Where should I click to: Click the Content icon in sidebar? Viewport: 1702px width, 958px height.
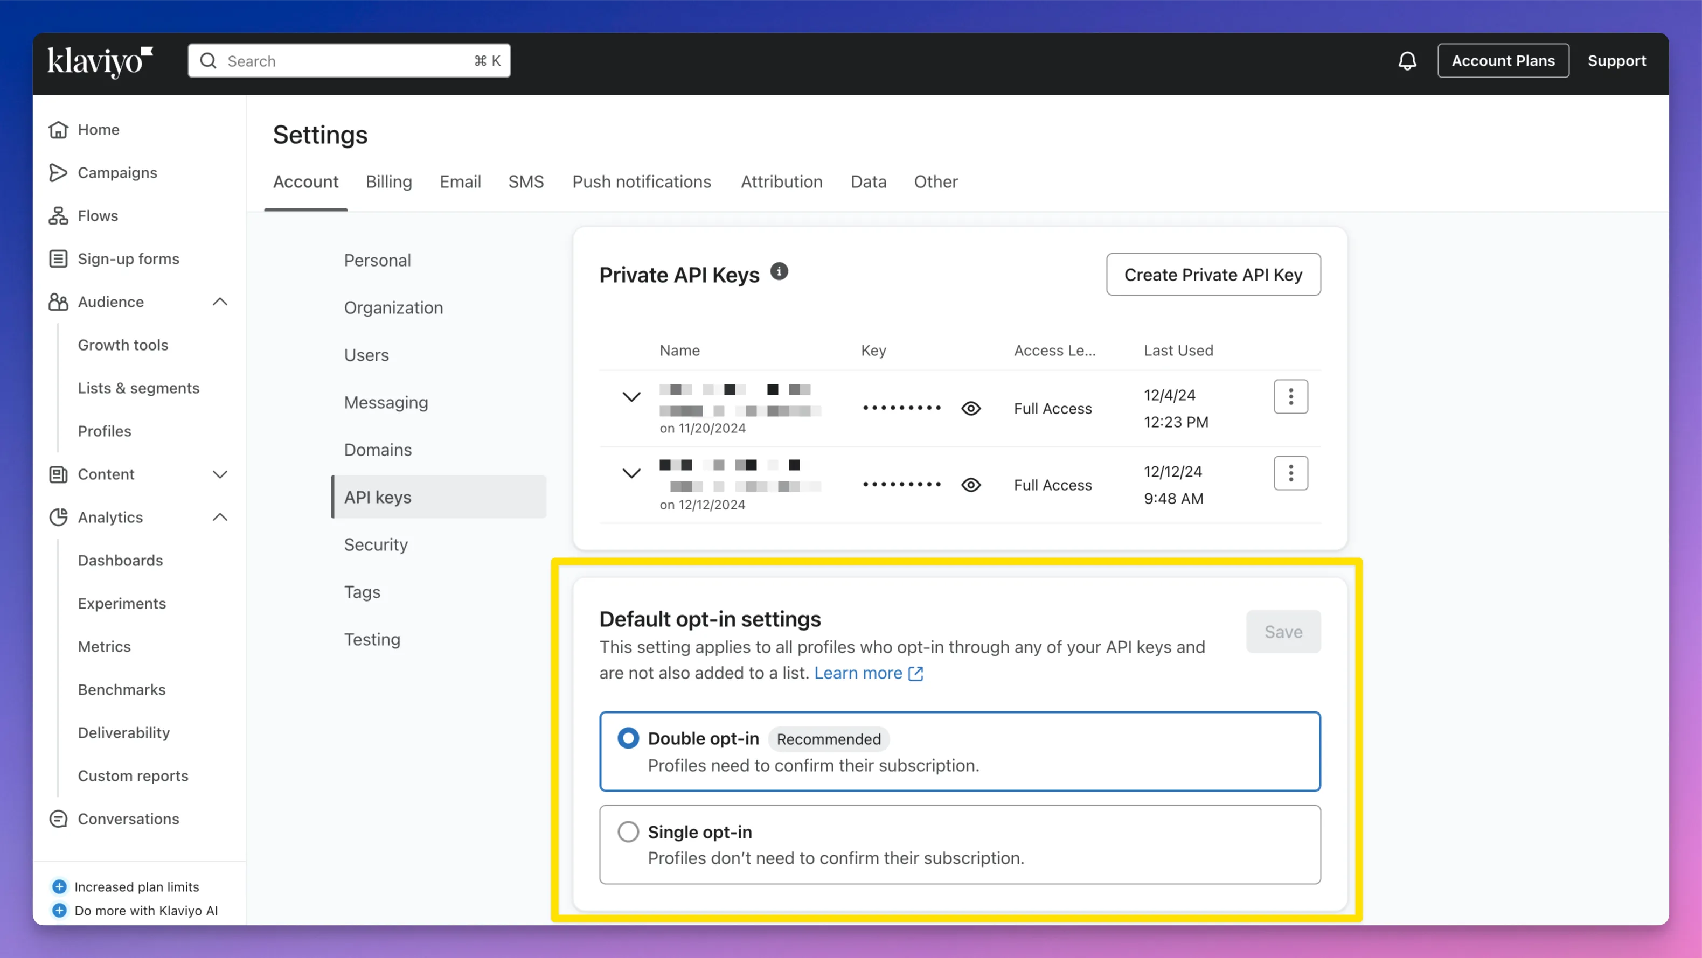pyautogui.click(x=58, y=474)
